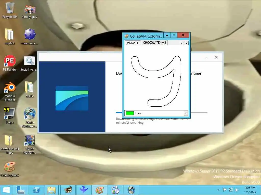
Task: Open install_vcre installer icon
Action: click(29, 64)
